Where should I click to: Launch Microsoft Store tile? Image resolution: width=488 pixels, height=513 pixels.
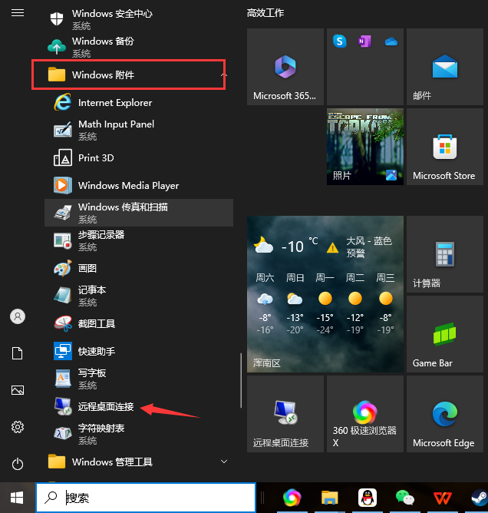tap(443, 147)
